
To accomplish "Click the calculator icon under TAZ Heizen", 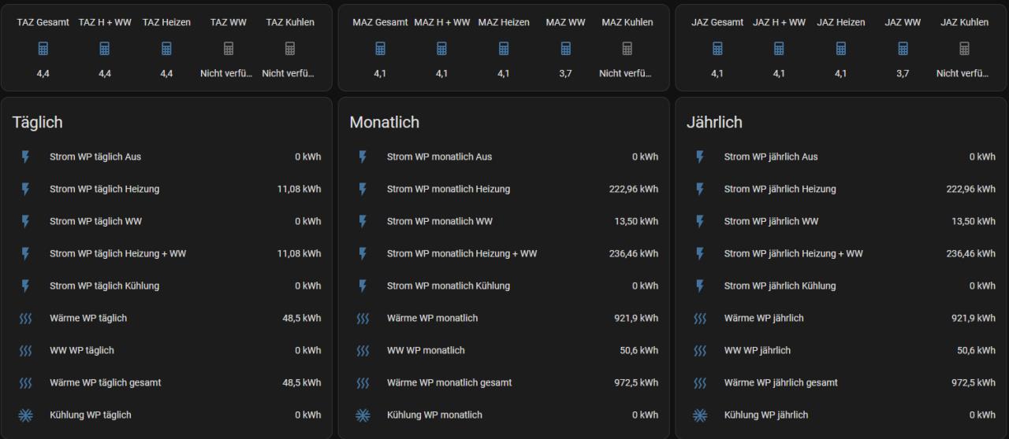I will pyautogui.click(x=166, y=49).
